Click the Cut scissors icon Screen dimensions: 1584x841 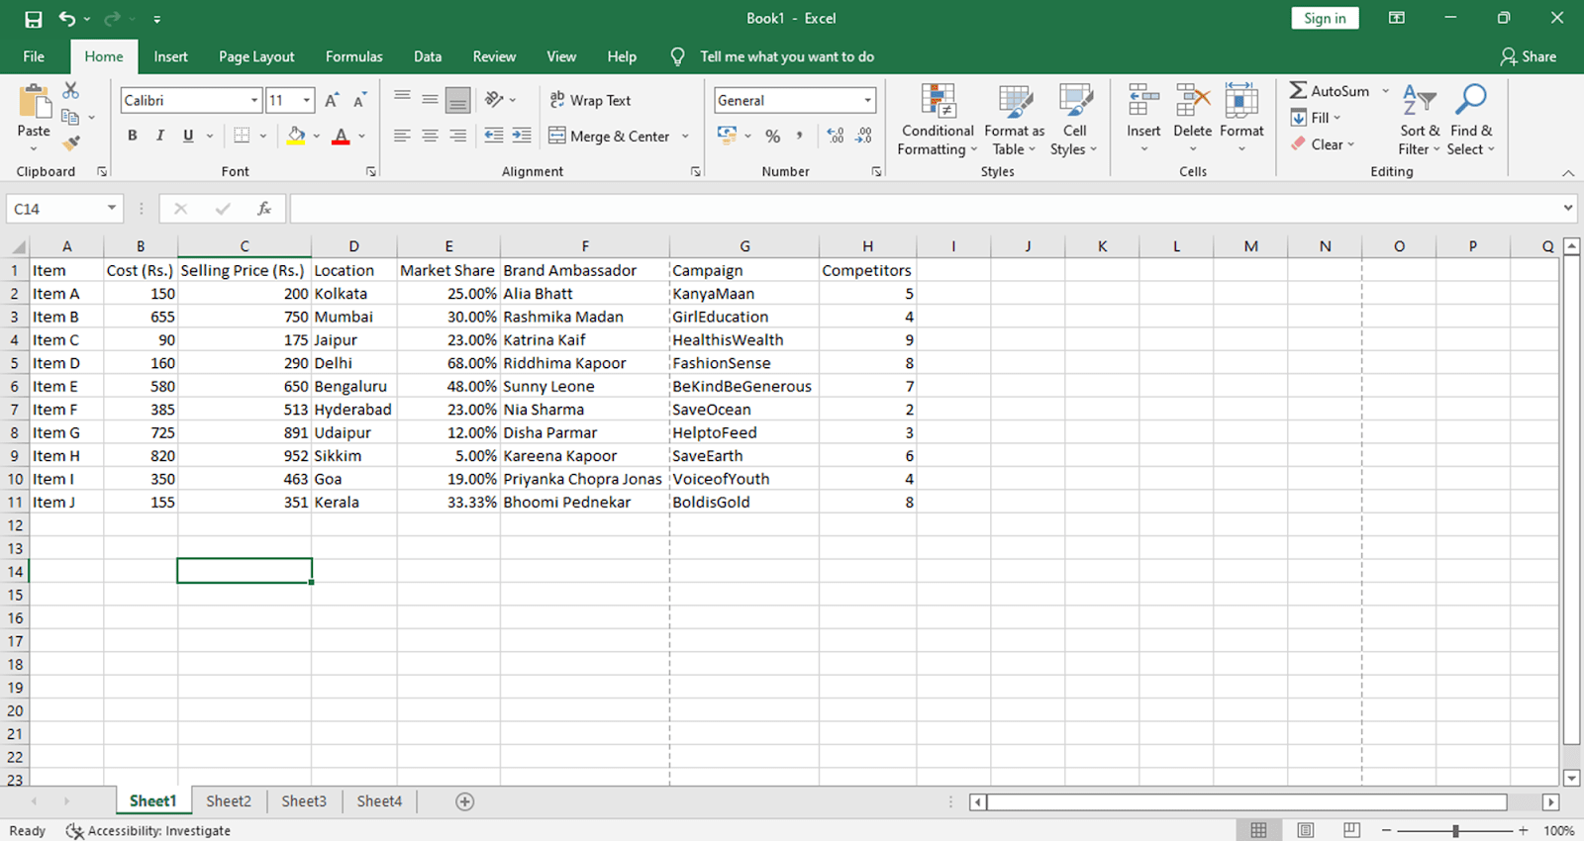click(70, 90)
